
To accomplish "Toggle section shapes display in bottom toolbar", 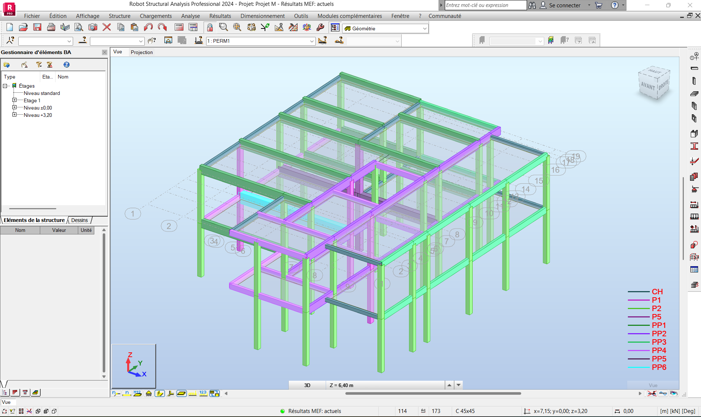I will click(160, 393).
